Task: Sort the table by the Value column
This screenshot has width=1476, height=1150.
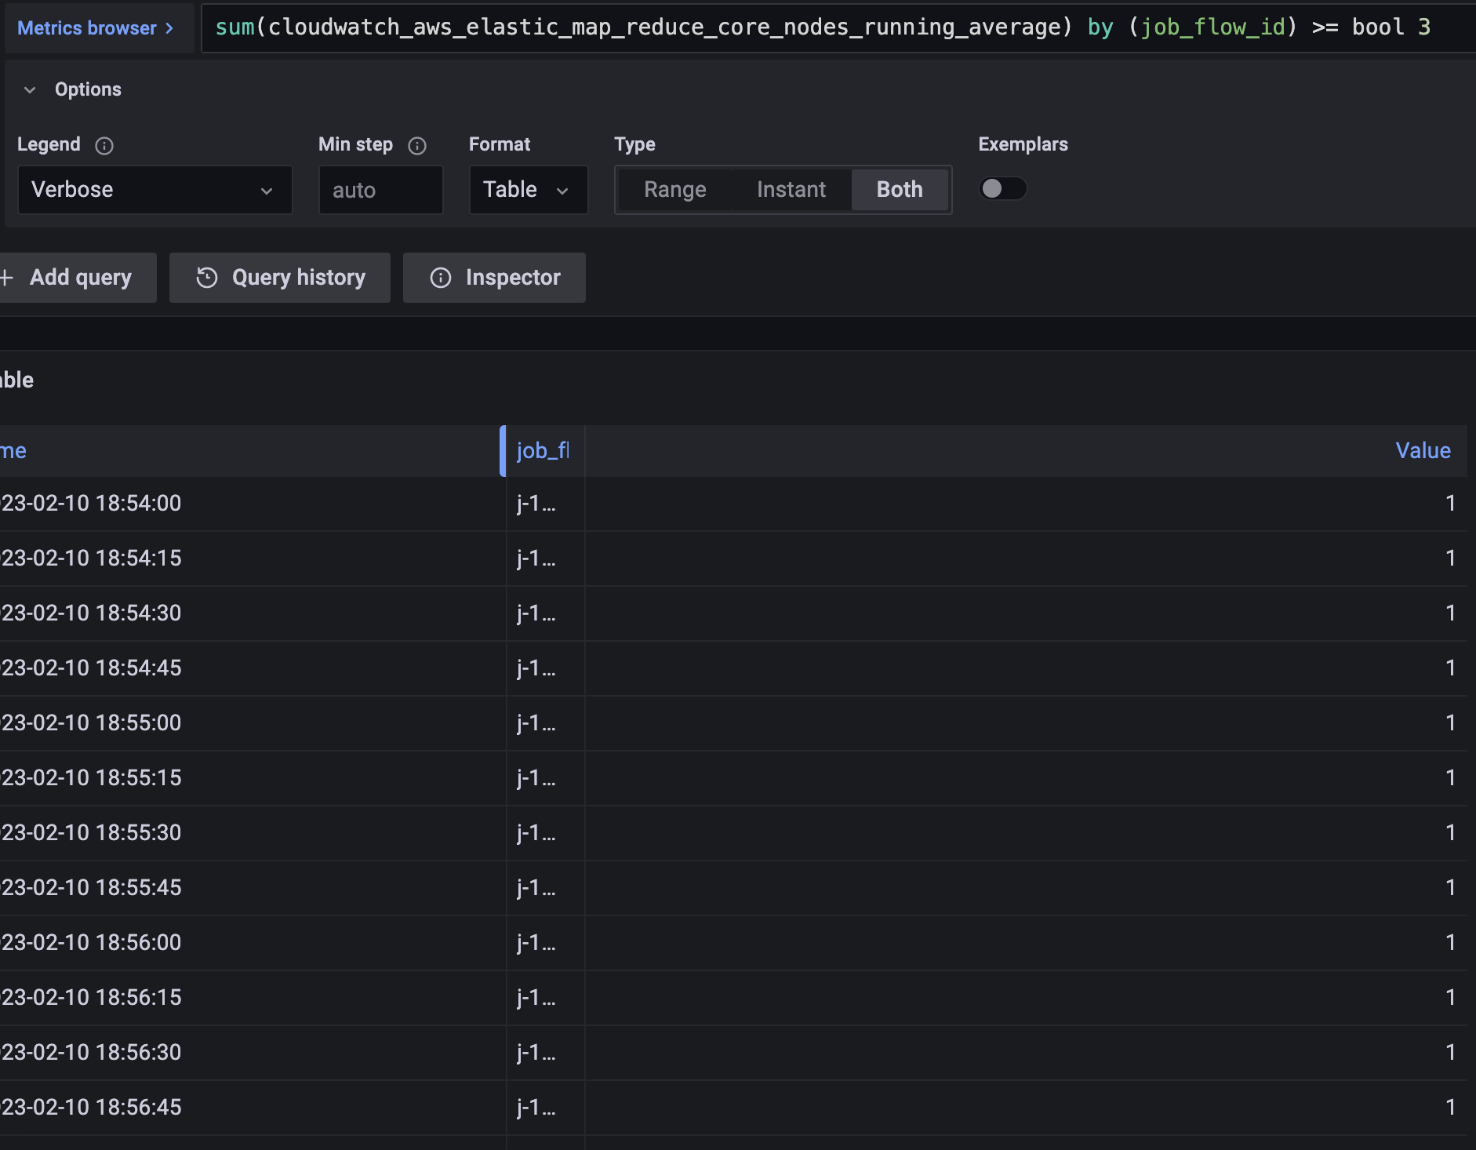Action: pyautogui.click(x=1423, y=450)
